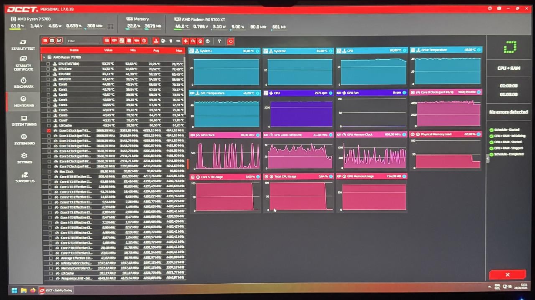Toggle the temperature sensor filter icon
The height and width of the screenshot is (300, 535).
(x=156, y=41)
